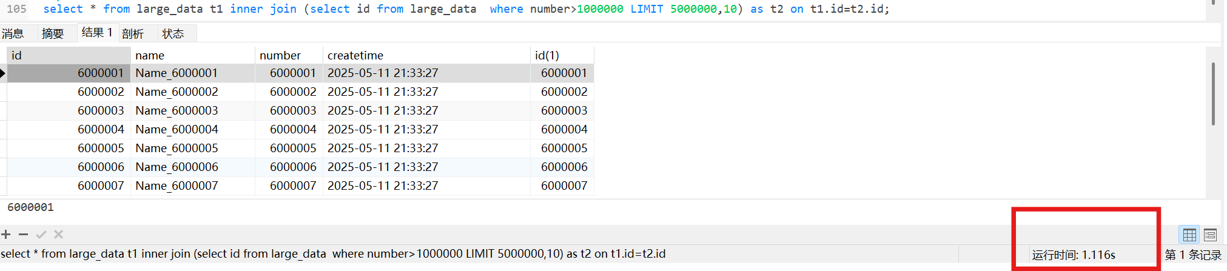Click the apply changes checkmark icon
Screen dimensions: 1227x271
tap(41, 235)
